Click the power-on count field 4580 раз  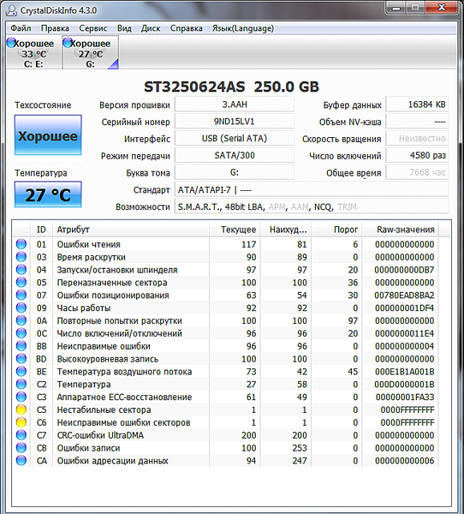pyautogui.click(x=417, y=155)
